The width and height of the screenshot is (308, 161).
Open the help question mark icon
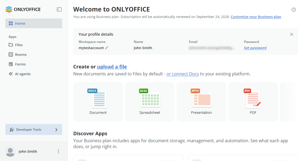(x=294, y=10)
